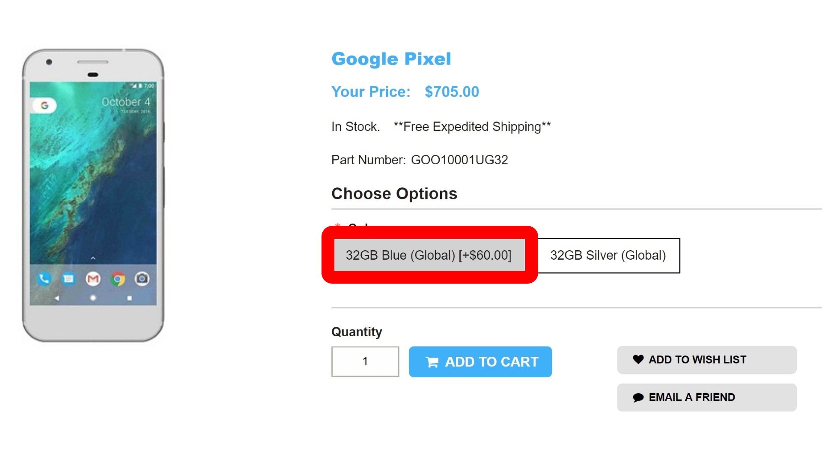Choose the 32GB Silver (Global) option

pyautogui.click(x=608, y=255)
